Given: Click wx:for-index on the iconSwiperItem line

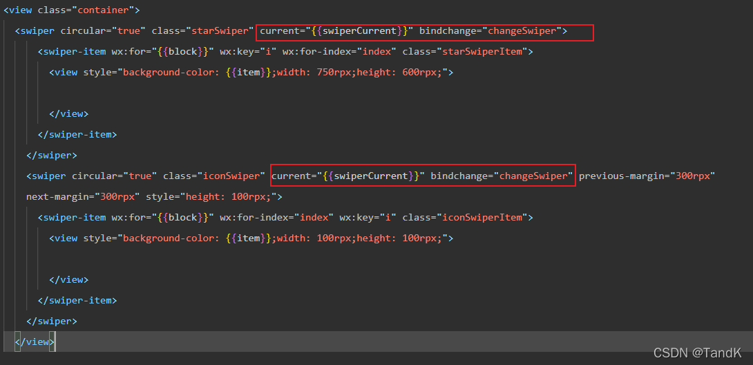Looking at the screenshot, I should [254, 218].
